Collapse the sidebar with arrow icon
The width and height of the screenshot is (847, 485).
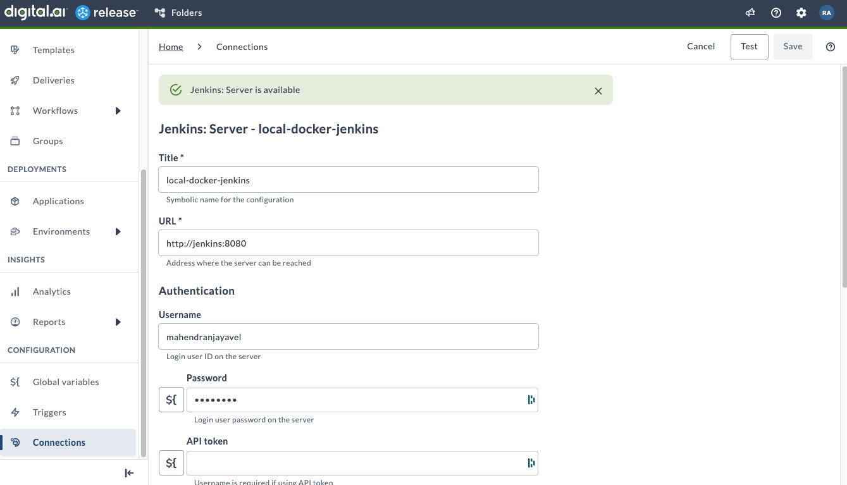129,473
